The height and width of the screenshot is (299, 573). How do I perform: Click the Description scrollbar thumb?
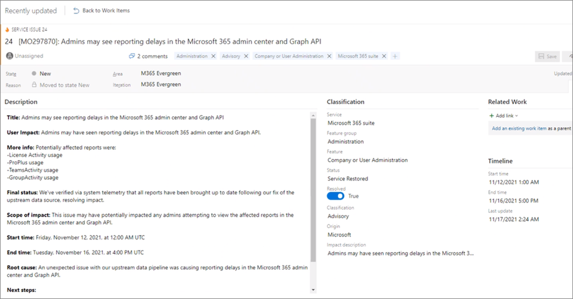pos(313,190)
